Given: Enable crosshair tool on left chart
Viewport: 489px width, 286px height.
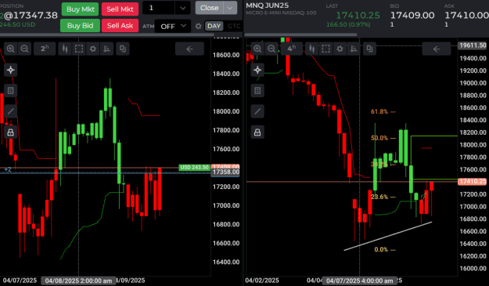Looking at the screenshot, I should (x=11, y=70).
